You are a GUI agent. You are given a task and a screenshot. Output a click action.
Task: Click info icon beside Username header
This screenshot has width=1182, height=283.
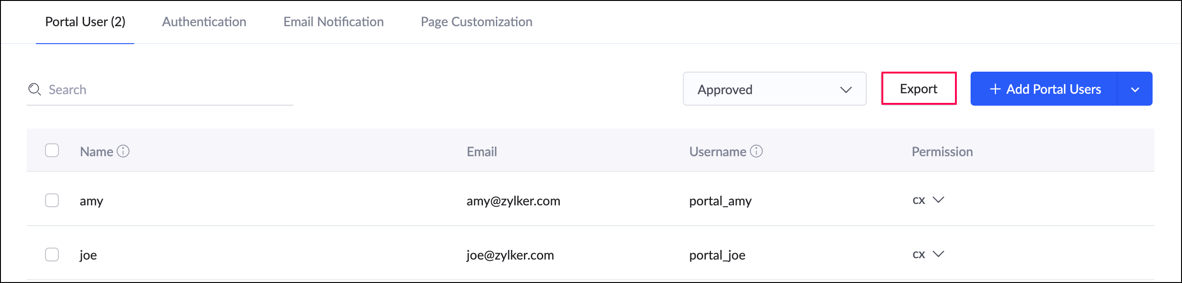pyautogui.click(x=756, y=151)
